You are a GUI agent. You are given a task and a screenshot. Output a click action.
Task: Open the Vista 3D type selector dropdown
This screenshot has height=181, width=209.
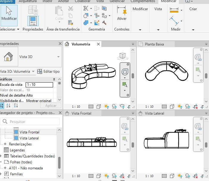pyautogui.click(x=58, y=57)
